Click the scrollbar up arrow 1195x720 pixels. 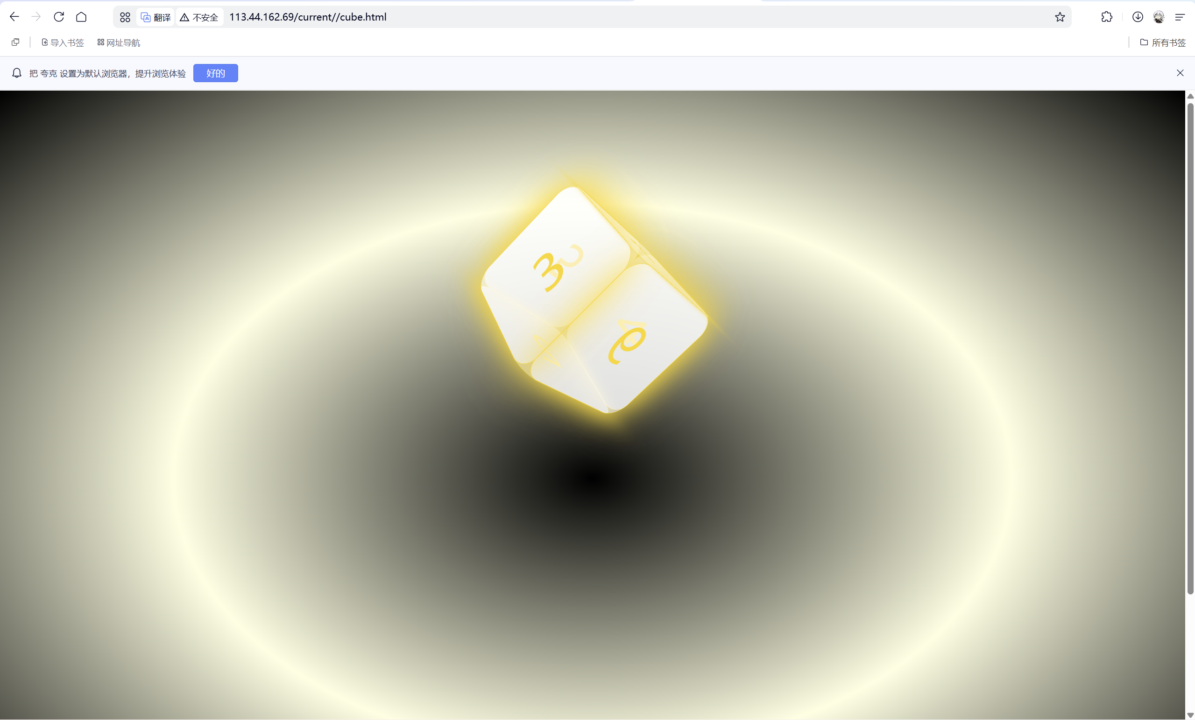(1190, 96)
